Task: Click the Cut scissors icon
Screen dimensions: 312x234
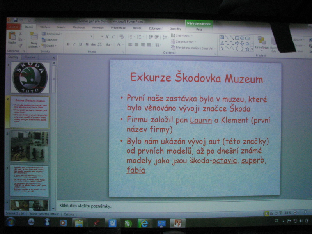Action: click(21, 34)
